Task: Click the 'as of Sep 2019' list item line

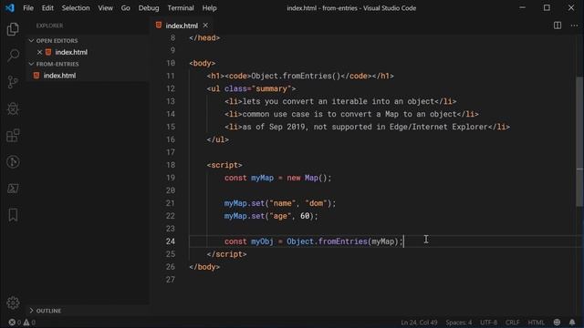Action: pyautogui.click(x=367, y=127)
